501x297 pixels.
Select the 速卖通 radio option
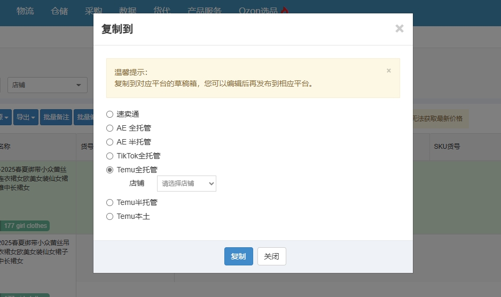coord(110,114)
